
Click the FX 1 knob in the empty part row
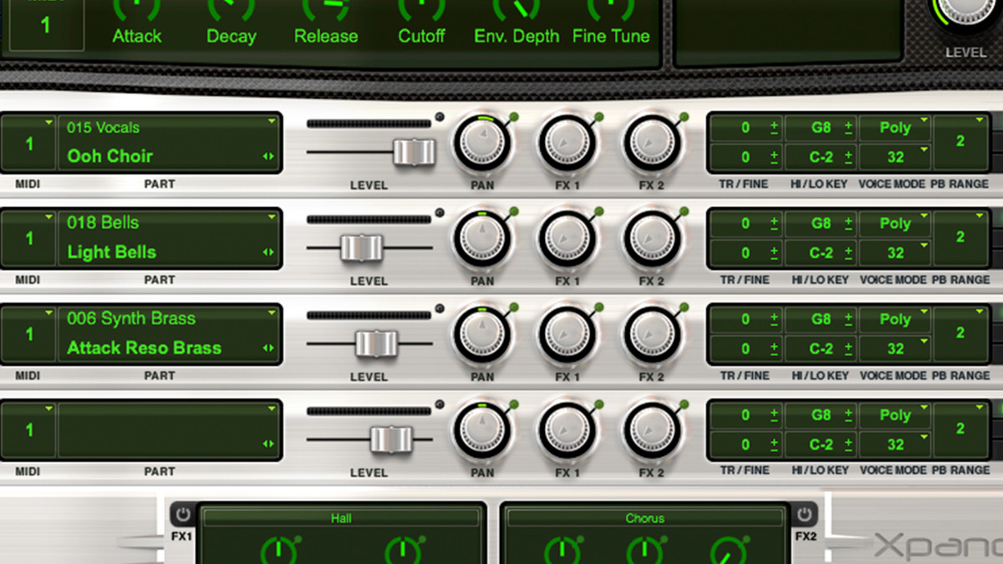pyautogui.click(x=567, y=430)
